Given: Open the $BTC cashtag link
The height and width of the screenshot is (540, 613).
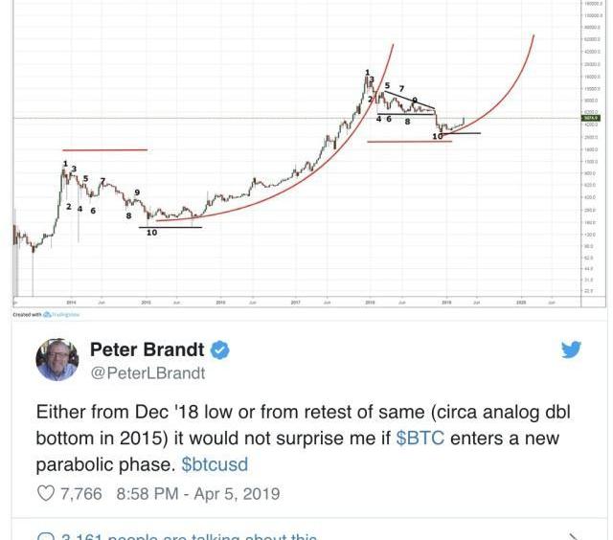Looking at the screenshot, I should click(x=420, y=438).
